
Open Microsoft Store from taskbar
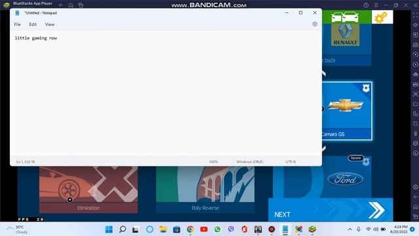(x=177, y=229)
